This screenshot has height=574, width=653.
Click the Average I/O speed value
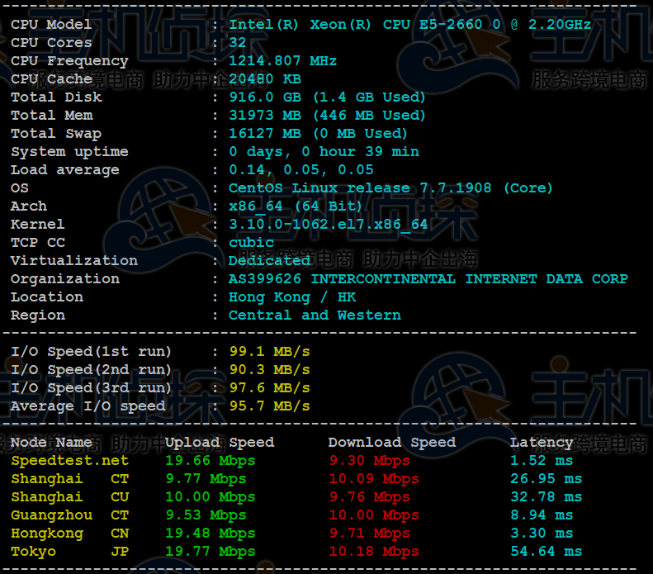(x=269, y=406)
